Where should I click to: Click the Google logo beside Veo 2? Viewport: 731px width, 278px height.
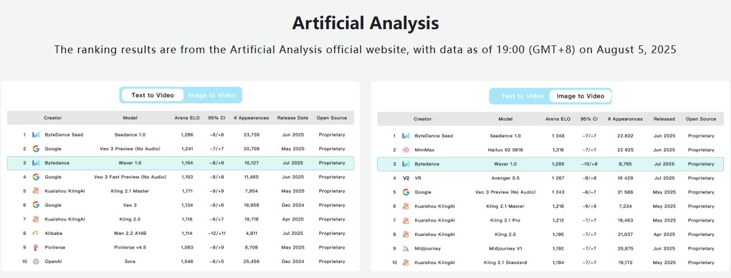coord(36,205)
